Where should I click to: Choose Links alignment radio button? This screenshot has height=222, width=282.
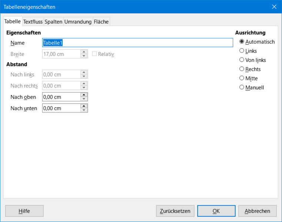[248, 51]
